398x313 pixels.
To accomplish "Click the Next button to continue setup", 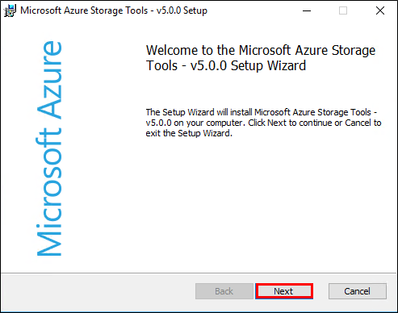I will click(284, 291).
